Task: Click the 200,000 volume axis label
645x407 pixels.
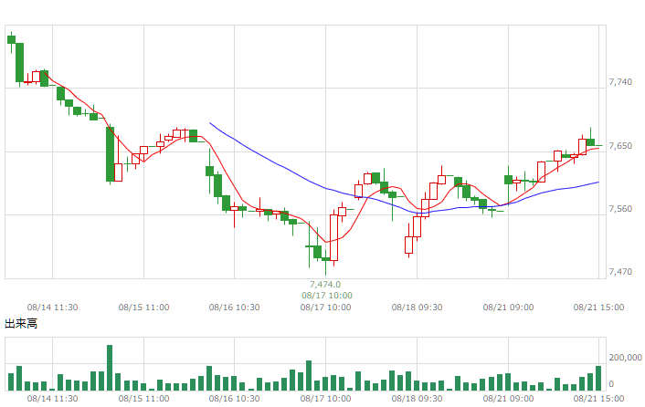Action: [x=625, y=358]
